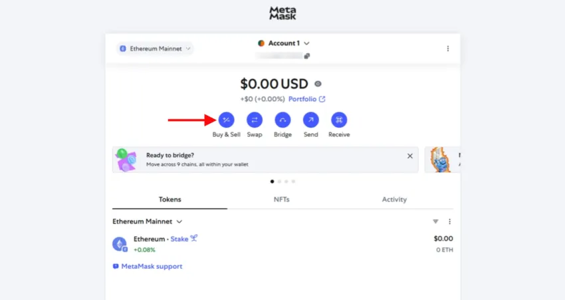Image resolution: width=565 pixels, height=300 pixels.
Task: Copy the account address
Action: [x=306, y=56]
